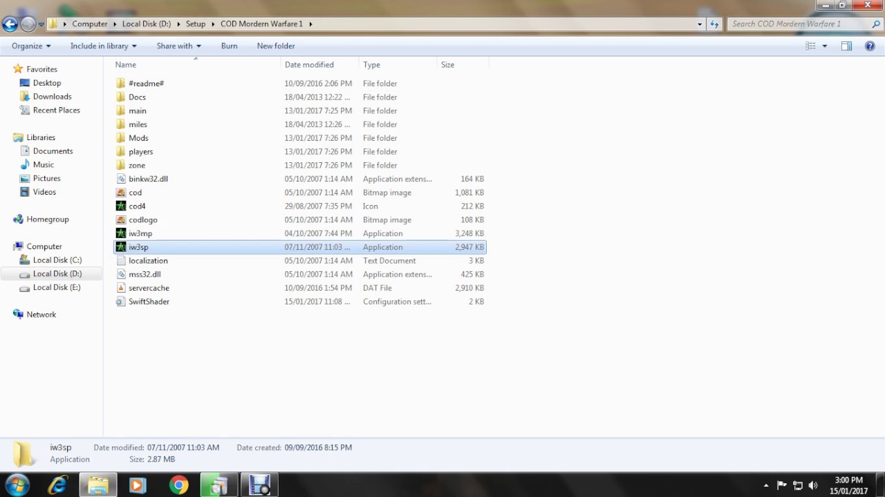Select the codlogo bitmap icon
Image resolution: width=885 pixels, height=497 pixels.
tap(121, 220)
